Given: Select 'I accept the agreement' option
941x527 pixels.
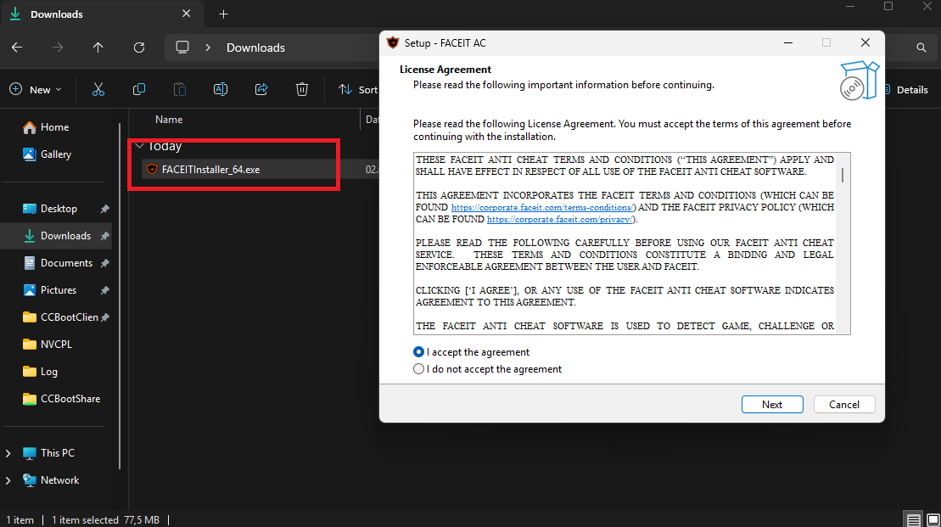Looking at the screenshot, I should click(x=419, y=351).
